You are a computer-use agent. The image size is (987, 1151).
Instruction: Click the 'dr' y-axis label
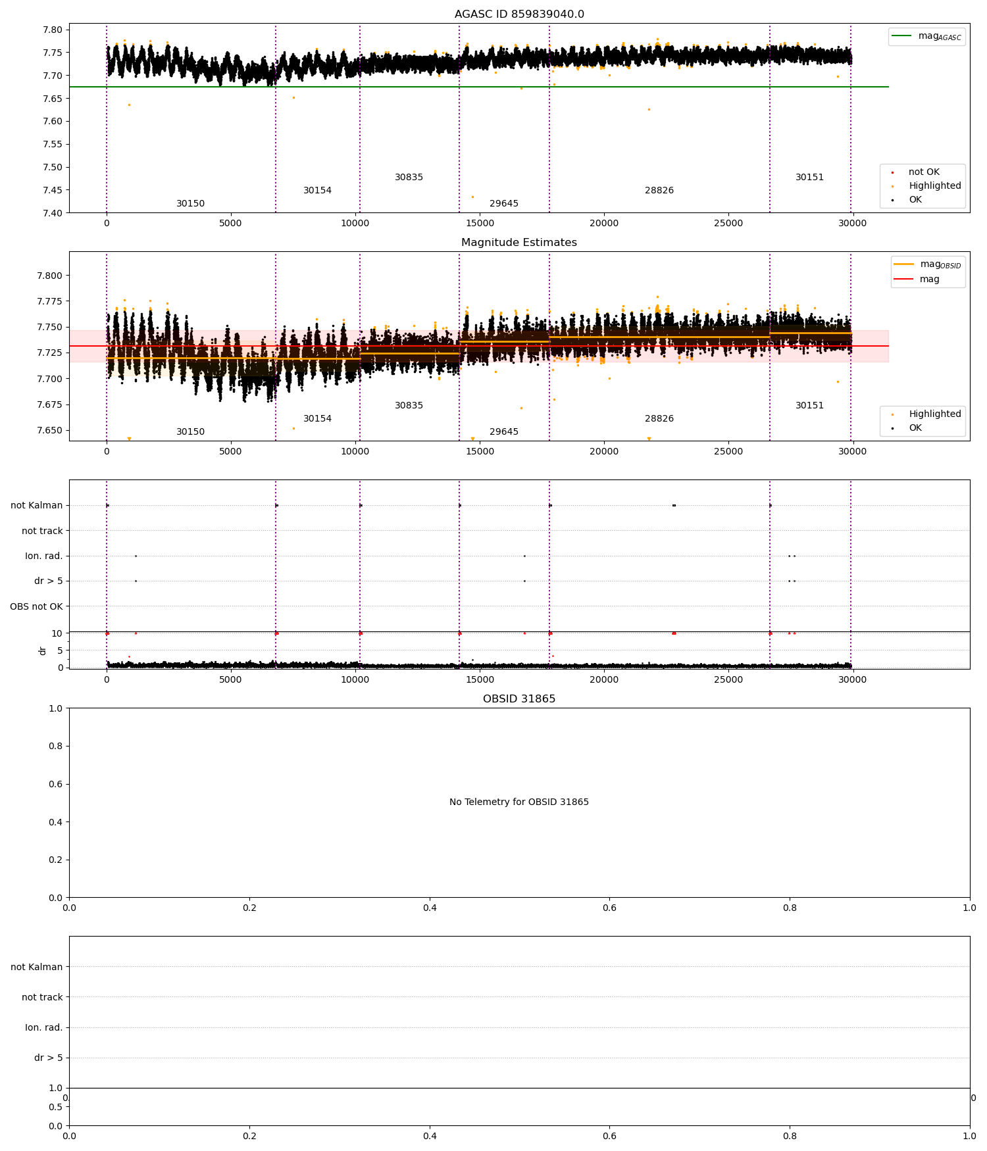(x=43, y=650)
